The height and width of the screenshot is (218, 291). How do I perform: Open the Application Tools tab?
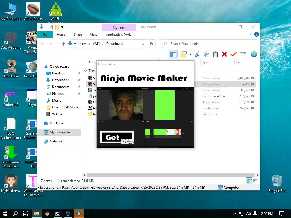point(119,35)
